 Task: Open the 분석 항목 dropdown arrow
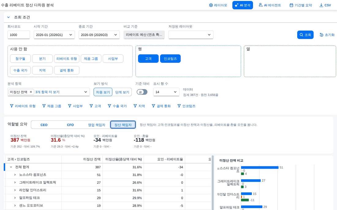[x=85, y=92]
